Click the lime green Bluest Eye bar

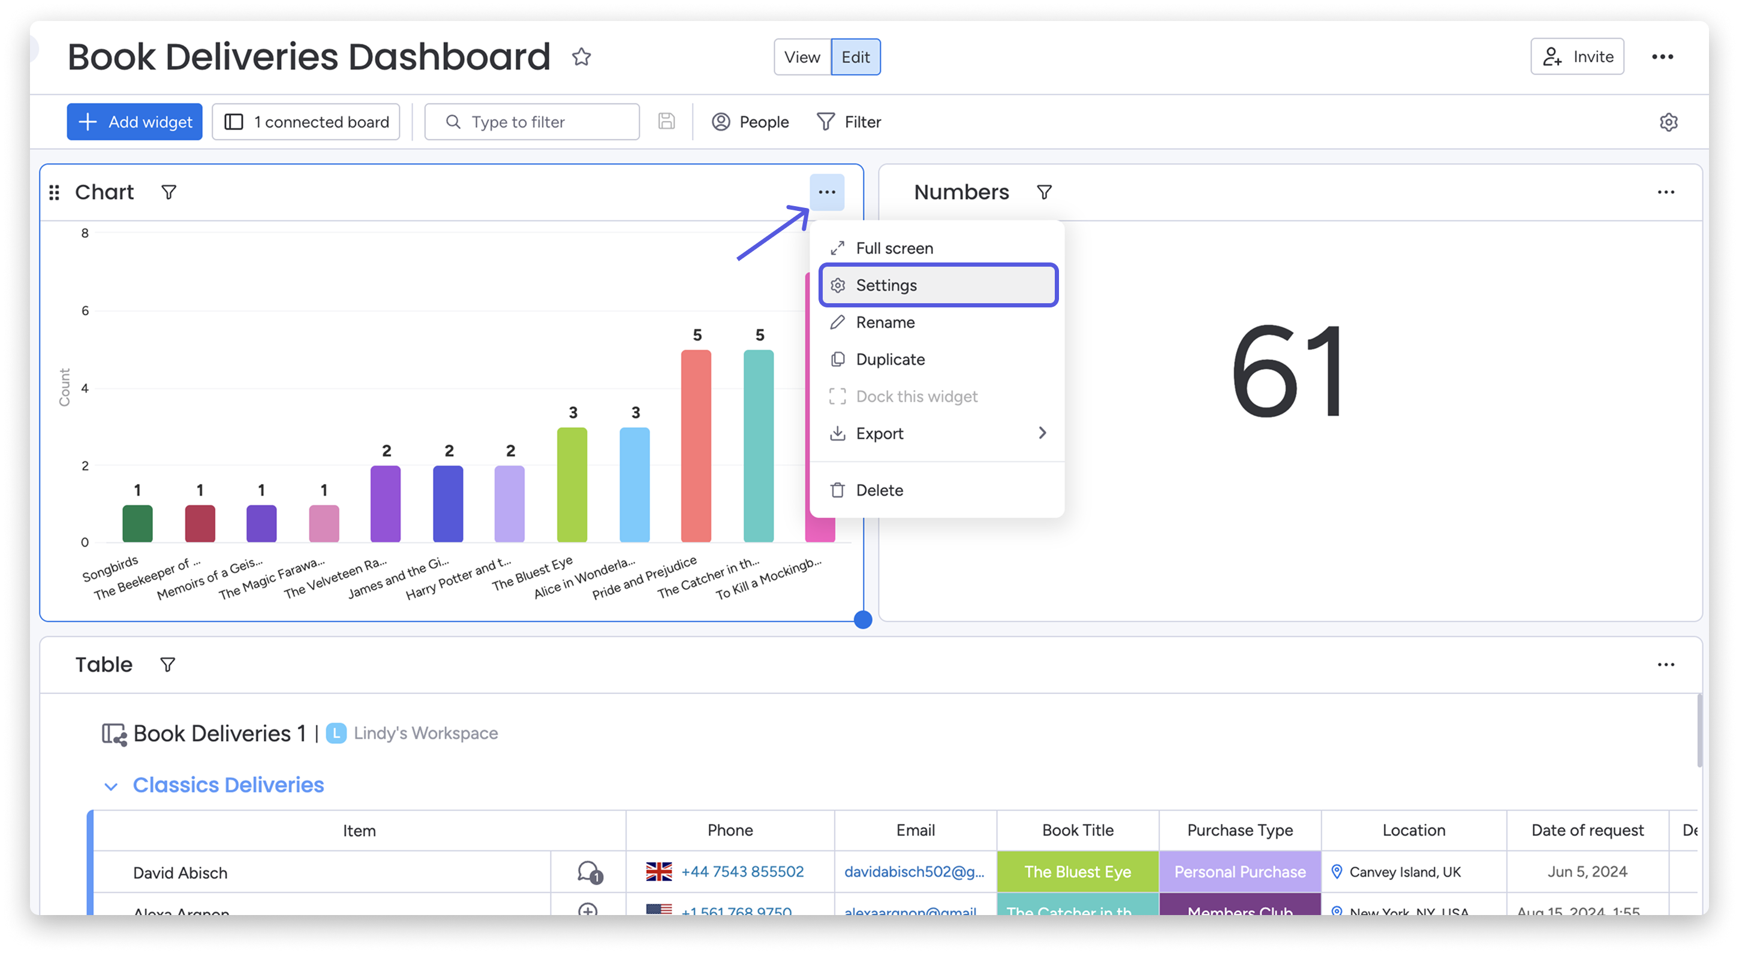point(572,485)
